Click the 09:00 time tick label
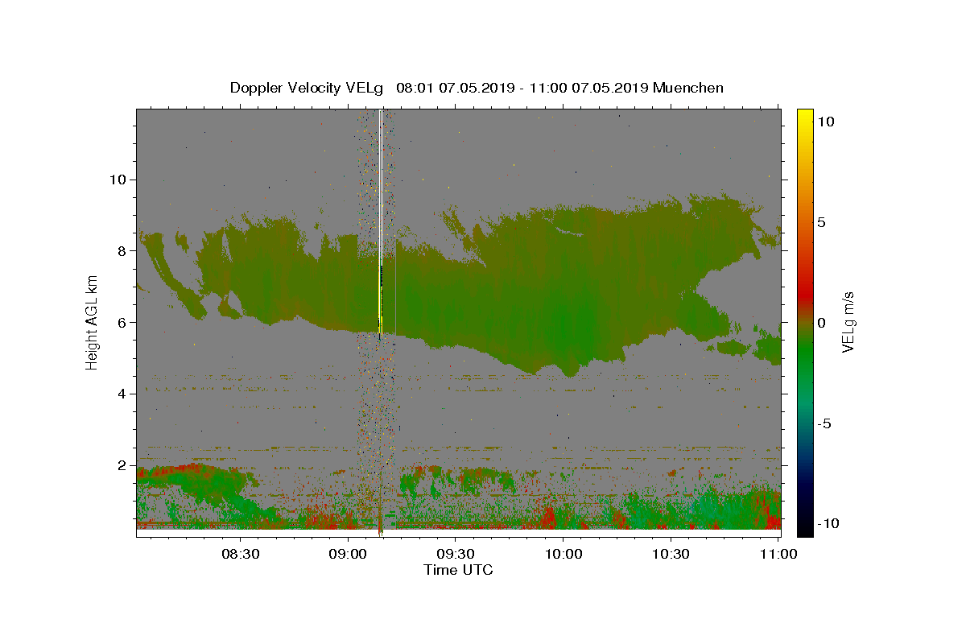The height and width of the screenshot is (644, 966). pos(348,555)
